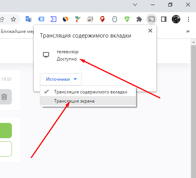Open the blue tag-shaped extension icon

coord(41,19)
